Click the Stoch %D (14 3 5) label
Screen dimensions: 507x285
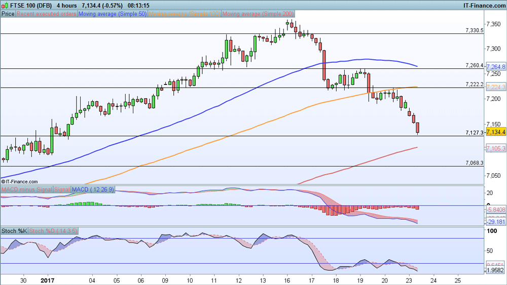coord(53,231)
